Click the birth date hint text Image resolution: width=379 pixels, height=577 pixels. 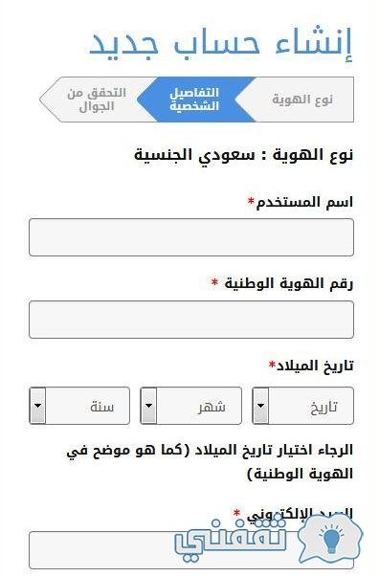(x=210, y=462)
